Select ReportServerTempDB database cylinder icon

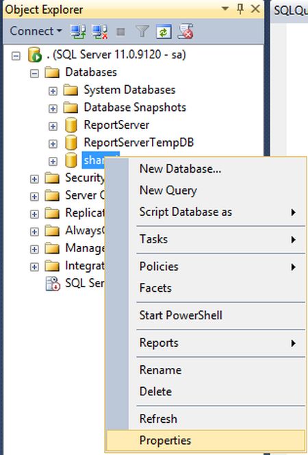point(70,143)
